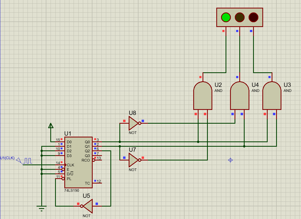
Task: Click the power terminal arrow symbol
Action: click(x=51, y=126)
